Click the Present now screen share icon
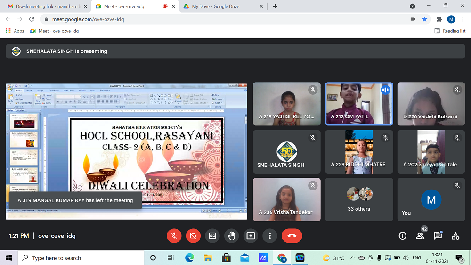Image resolution: width=471 pixels, height=265 pixels. click(251, 236)
